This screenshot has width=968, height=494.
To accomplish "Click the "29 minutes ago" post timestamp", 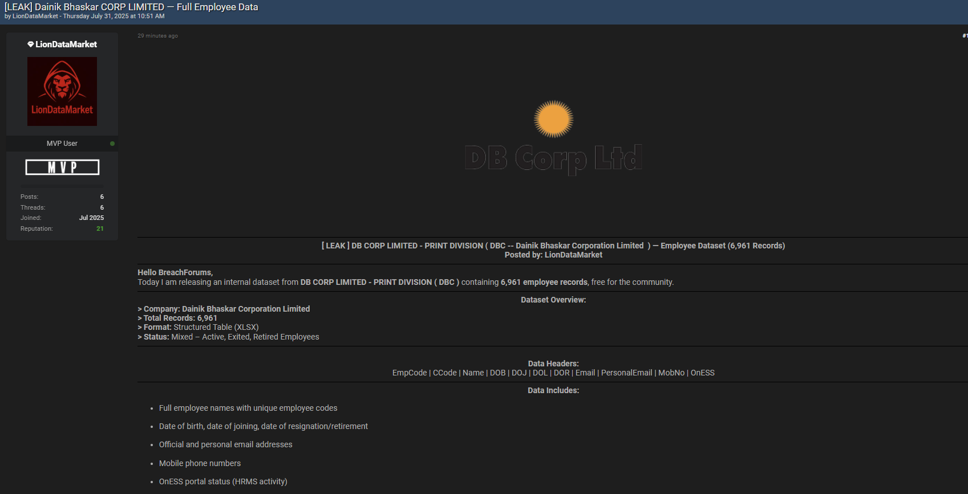I will [x=157, y=36].
